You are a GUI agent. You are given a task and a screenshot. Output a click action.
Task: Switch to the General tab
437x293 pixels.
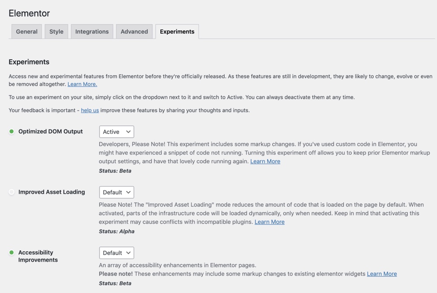click(27, 31)
